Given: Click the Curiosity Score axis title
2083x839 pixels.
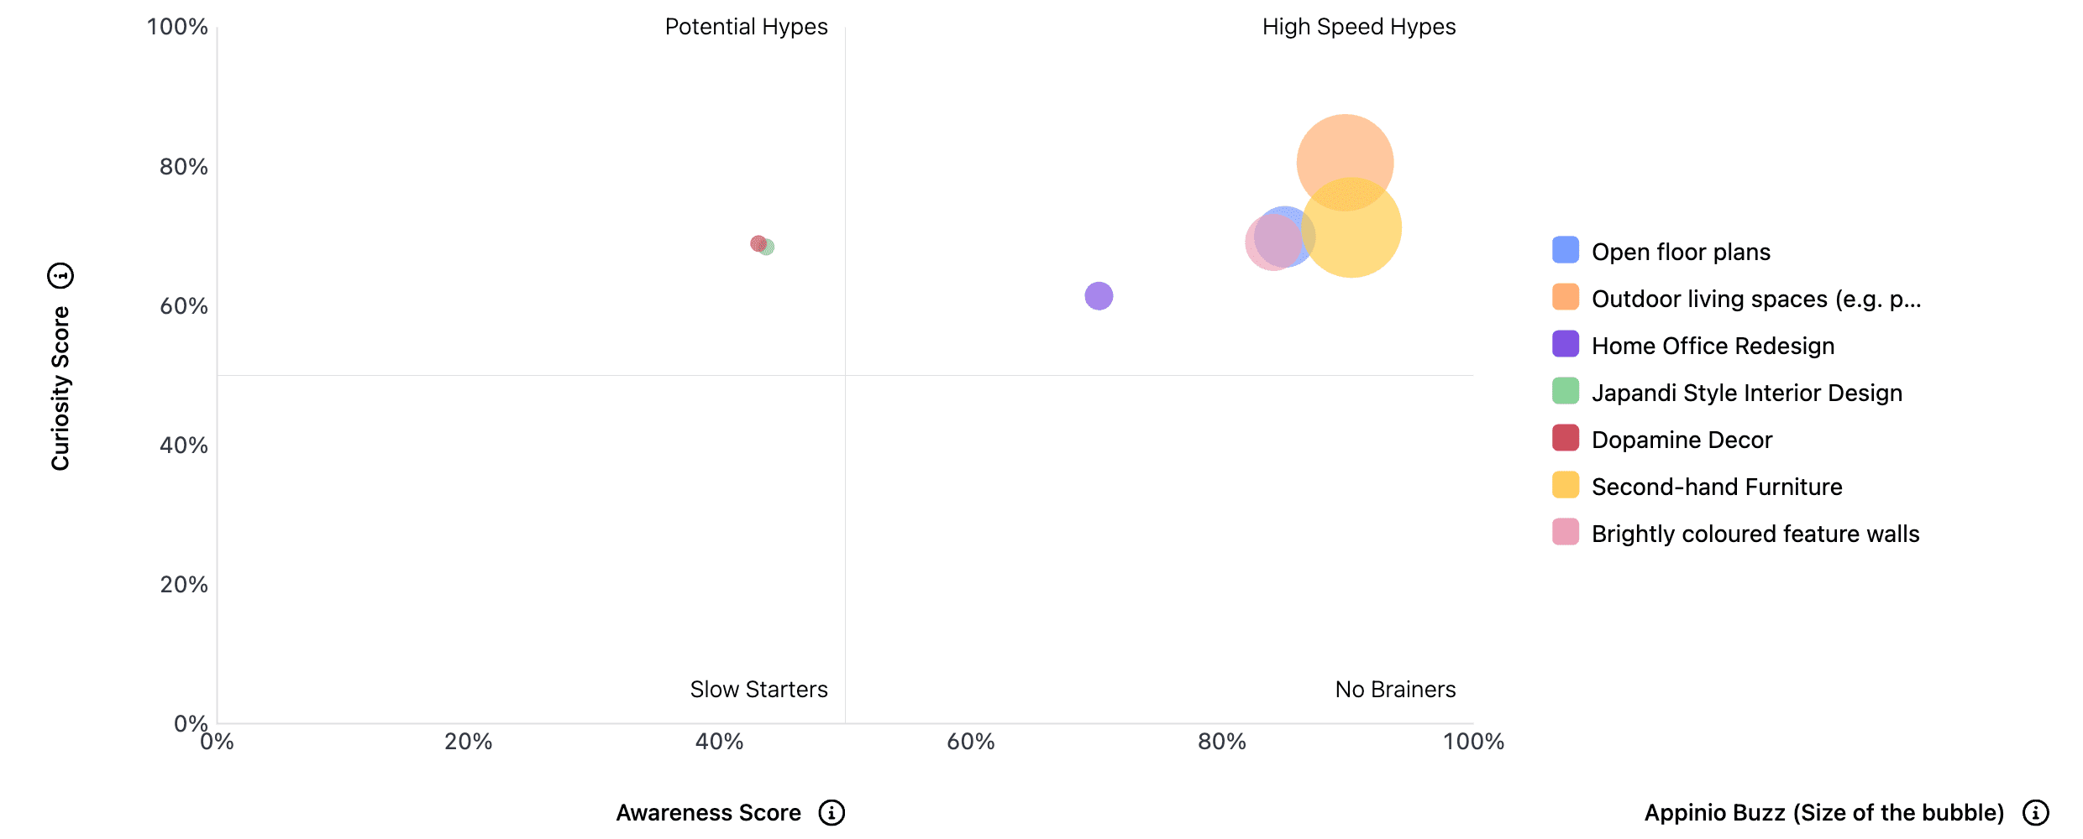Looking at the screenshot, I should [60, 388].
